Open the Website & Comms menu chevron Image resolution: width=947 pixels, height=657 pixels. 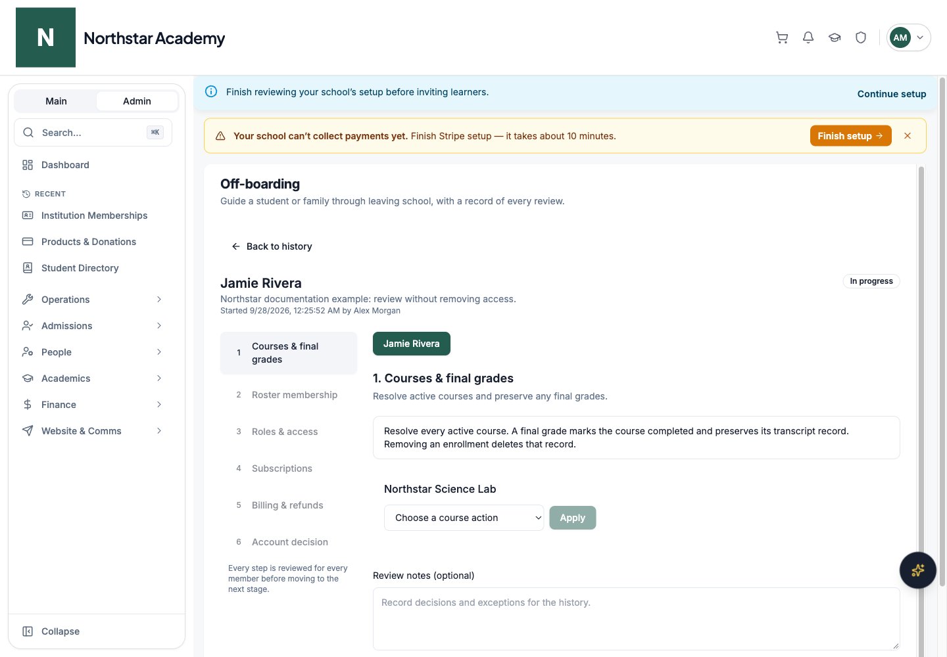[x=159, y=431]
